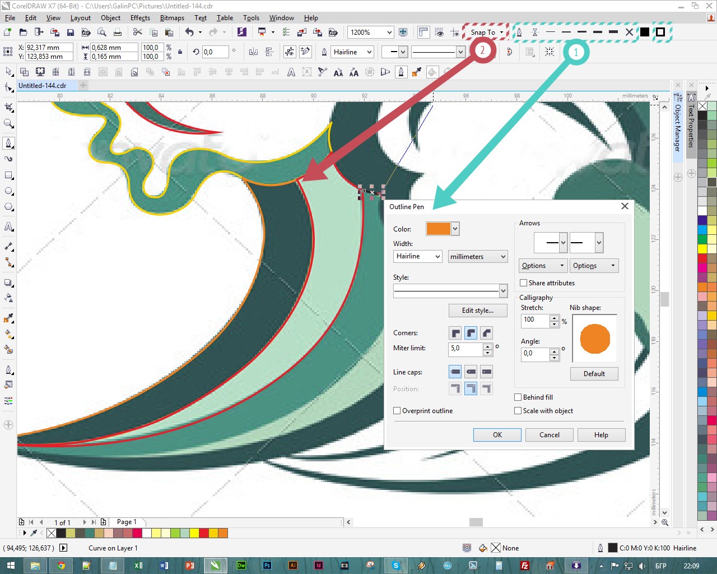Open Photoshop from the Windows taskbar
Image resolution: width=717 pixels, height=574 pixels.
point(267,565)
